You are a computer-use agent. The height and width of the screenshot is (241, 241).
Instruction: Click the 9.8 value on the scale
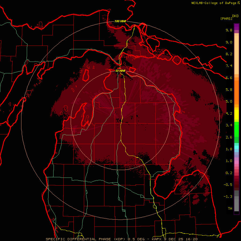(229, 30)
